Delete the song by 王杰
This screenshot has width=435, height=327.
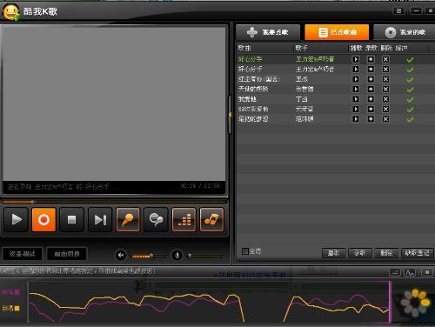click(385, 79)
